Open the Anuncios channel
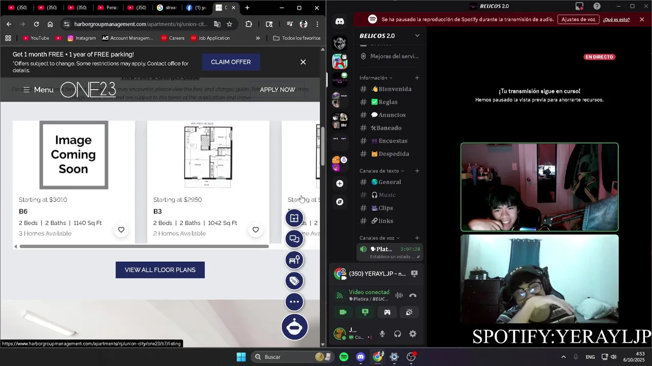This screenshot has width=652, height=366. coord(390,115)
